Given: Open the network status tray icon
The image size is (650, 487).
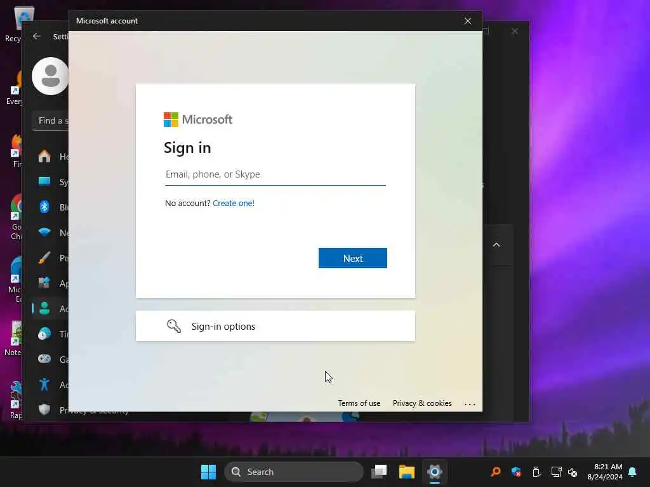Looking at the screenshot, I should pyautogui.click(x=556, y=472).
